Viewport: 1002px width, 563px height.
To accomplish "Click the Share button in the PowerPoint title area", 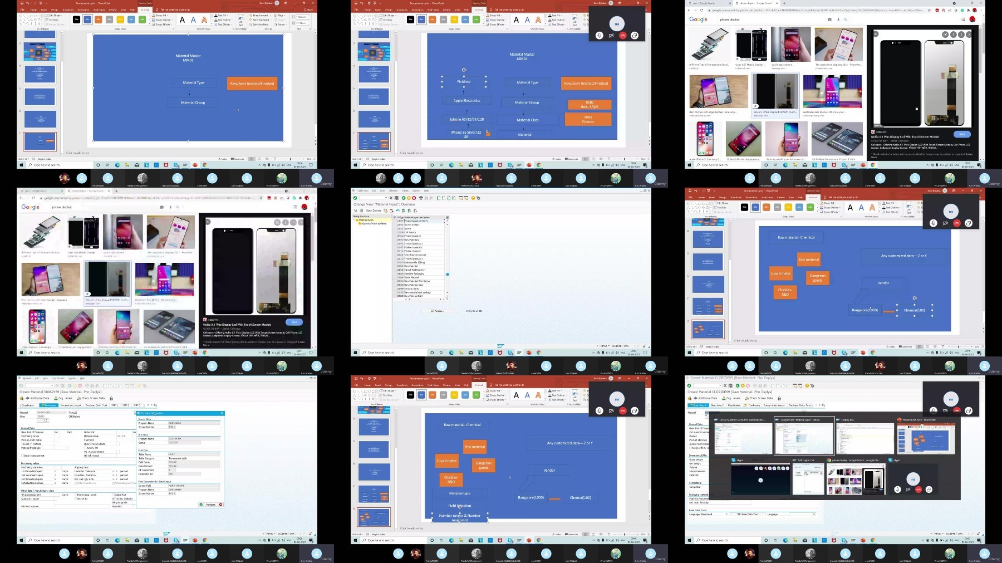I will pos(308,9).
